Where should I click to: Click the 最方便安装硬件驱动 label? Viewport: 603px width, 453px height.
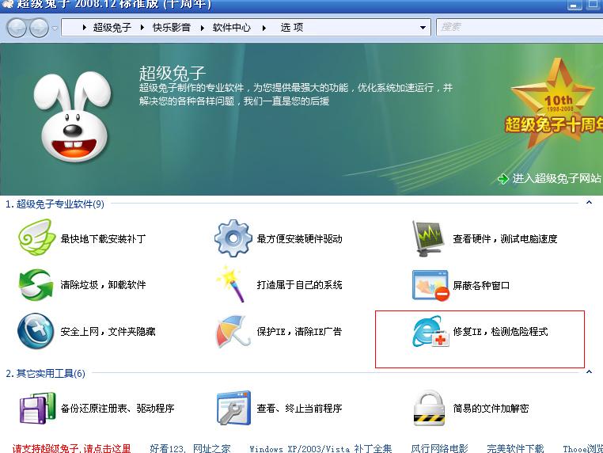pyautogui.click(x=300, y=239)
